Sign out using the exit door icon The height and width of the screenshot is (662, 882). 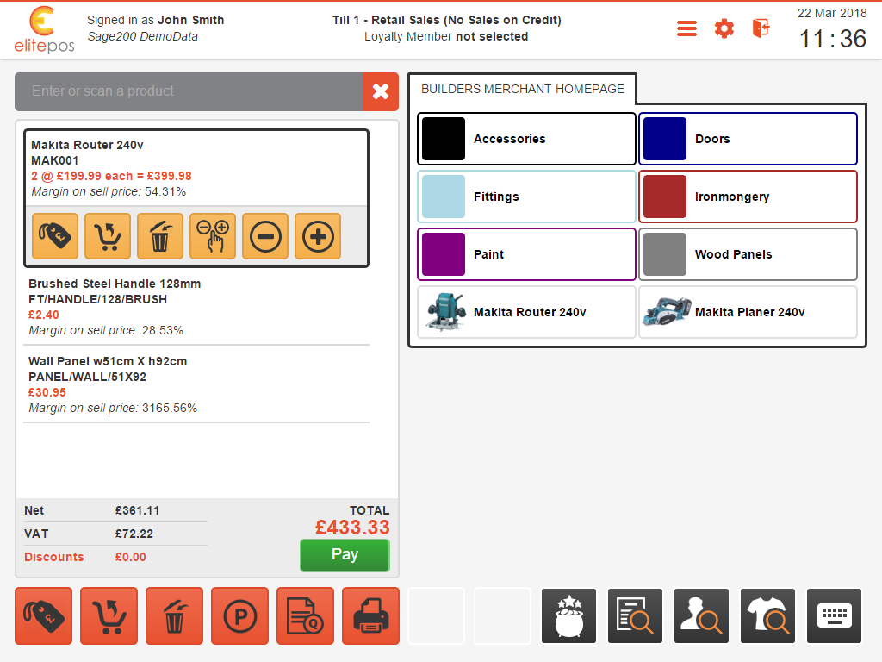click(761, 28)
